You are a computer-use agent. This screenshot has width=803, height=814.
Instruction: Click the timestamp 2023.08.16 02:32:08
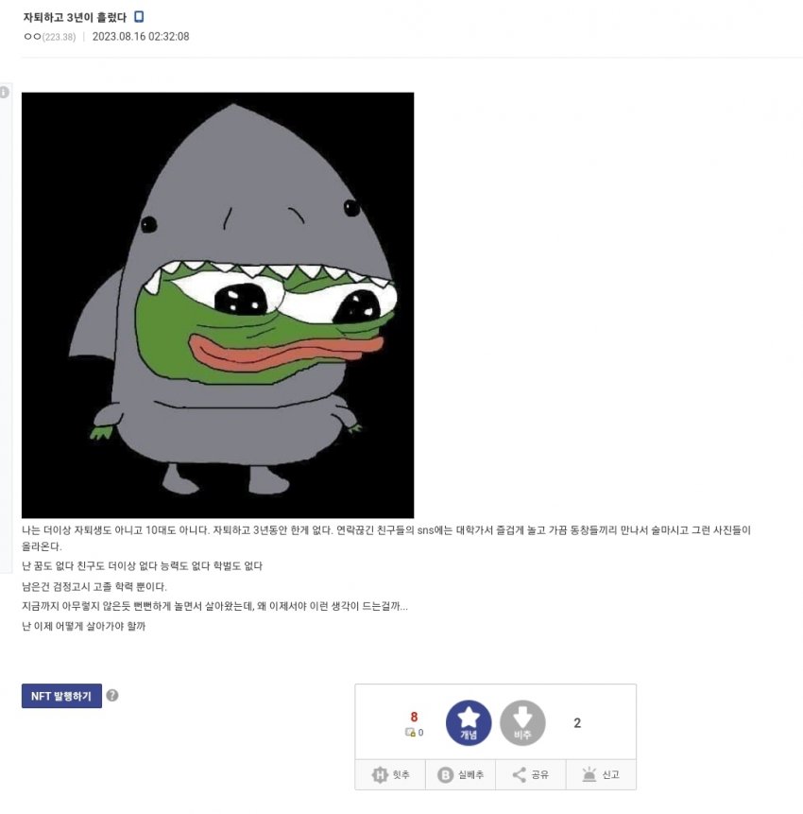[x=141, y=37]
